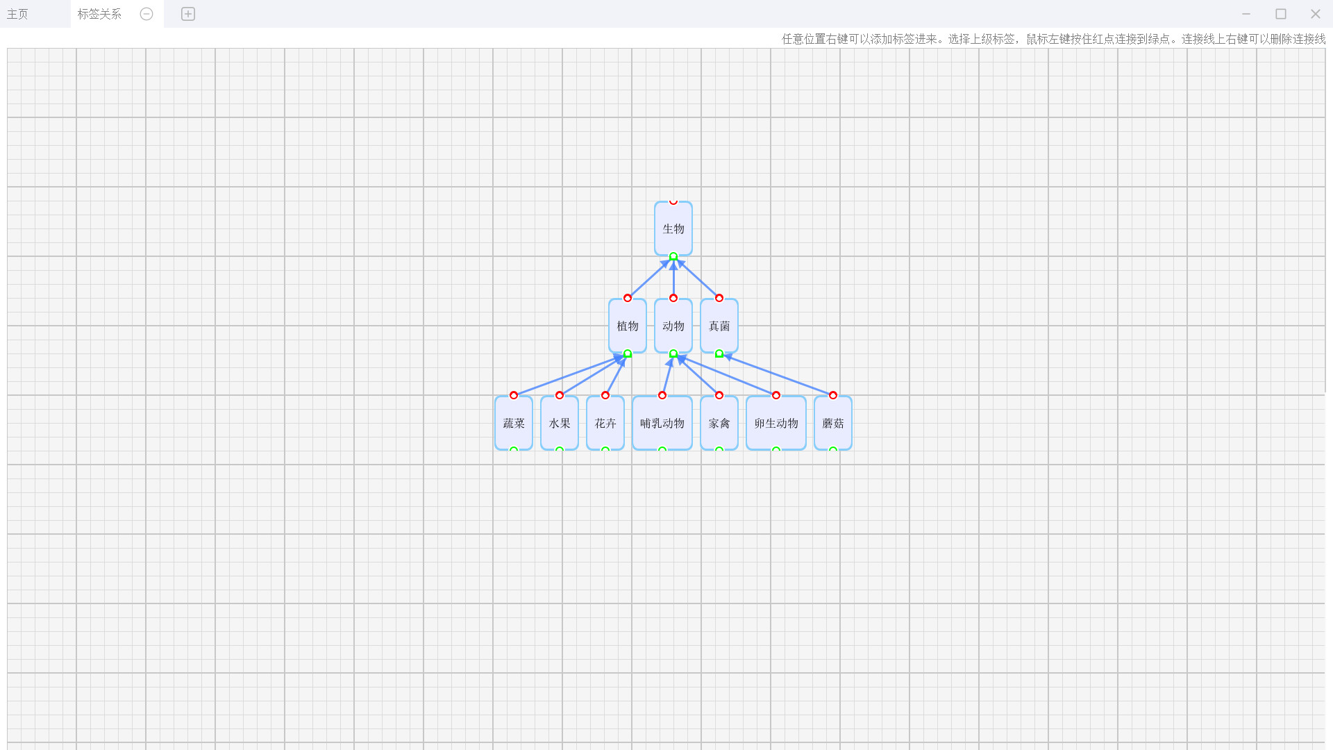This screenshot has width=1333, height=750.
Task: Select the 蔬菜 tag node
Action: coord(513,423)
